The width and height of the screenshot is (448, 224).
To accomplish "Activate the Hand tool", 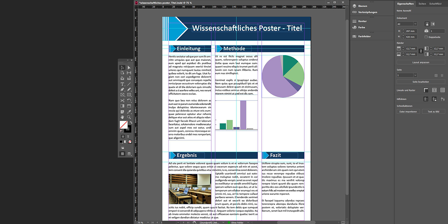I will (x=122, y=117).
